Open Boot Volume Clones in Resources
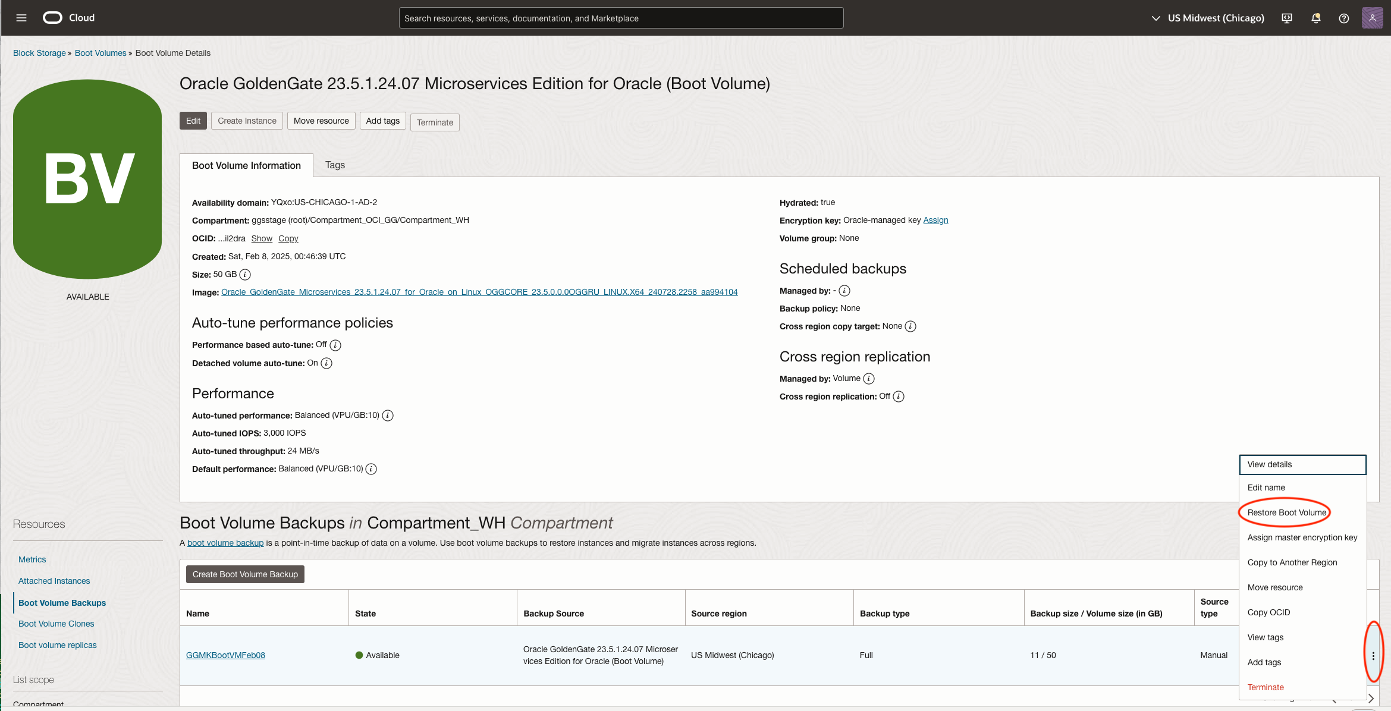This screenshot has height=711, width=1391. point(56,624)
